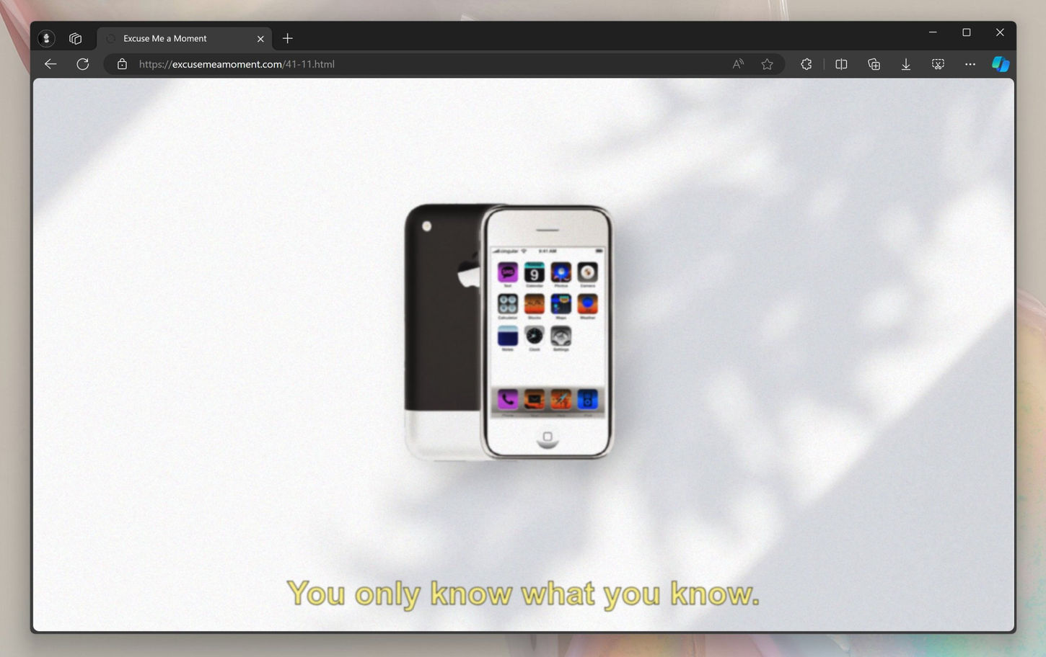The image size is (1046, 657).
Task: Click the Camera app icon on iPhone
Action: [x=587, y=272]
